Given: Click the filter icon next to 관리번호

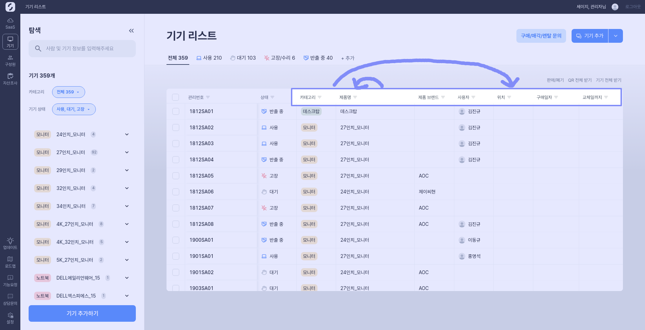Looking at the screenshot, I should click(x=208, y=98).
